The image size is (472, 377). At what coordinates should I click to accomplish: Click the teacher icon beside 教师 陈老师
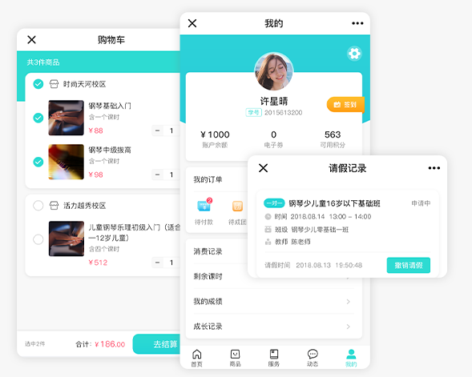pos(268,242)
